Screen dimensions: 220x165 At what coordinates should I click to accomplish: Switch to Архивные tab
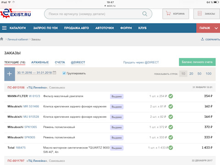(x=40, y=62)
